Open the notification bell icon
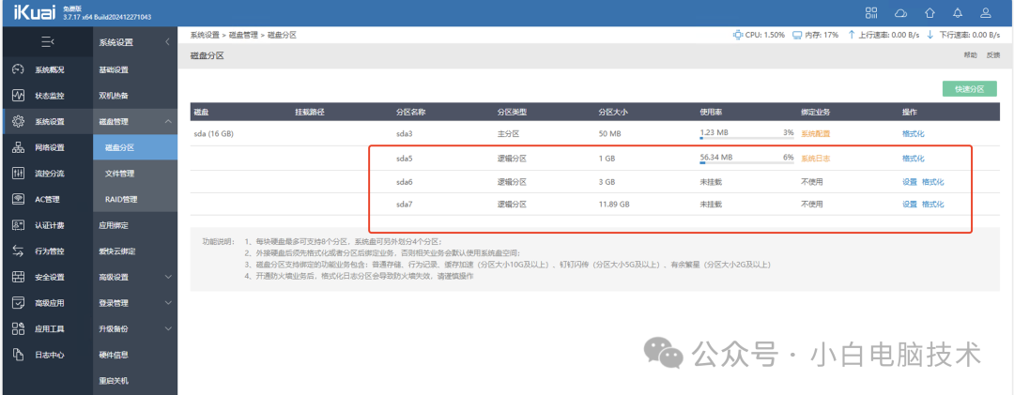Screen dimensions: 1014x395 click(958, 13)
